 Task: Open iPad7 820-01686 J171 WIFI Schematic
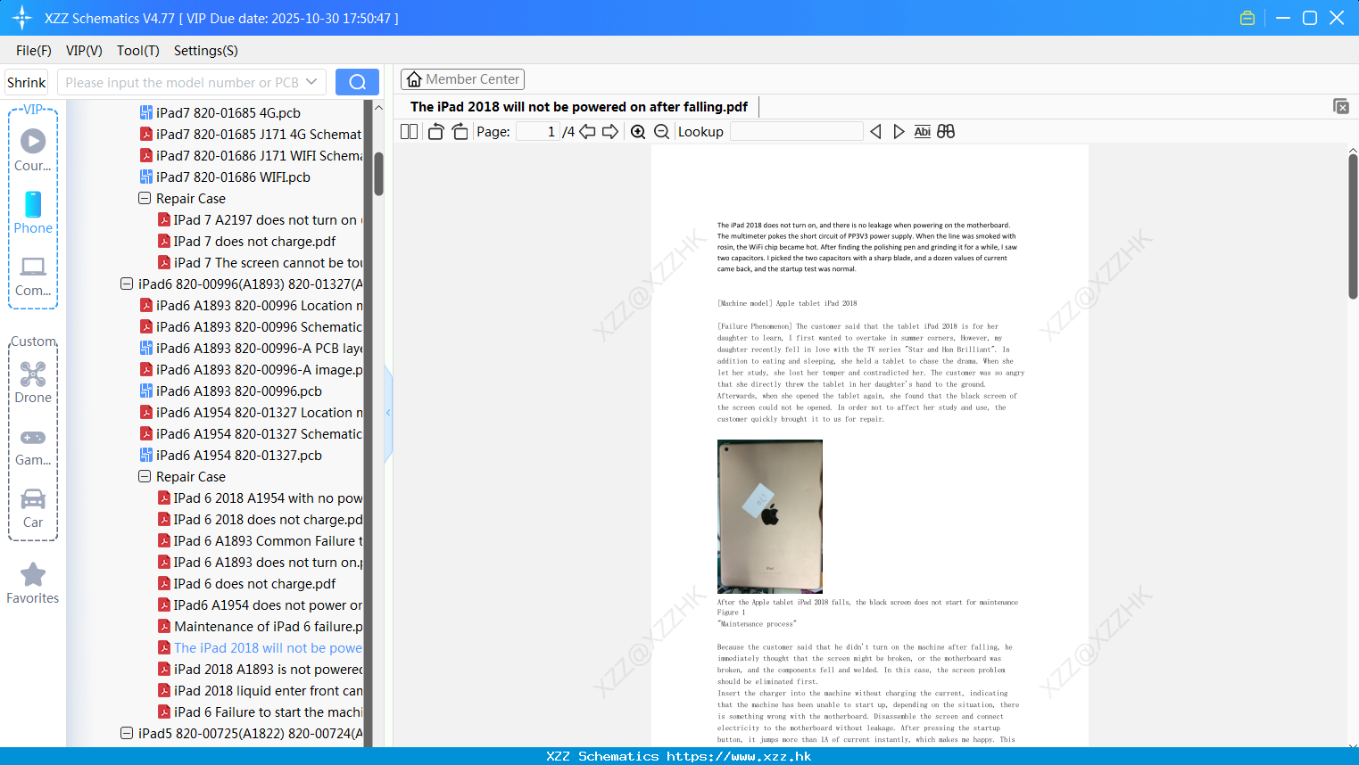coord(251,155)
